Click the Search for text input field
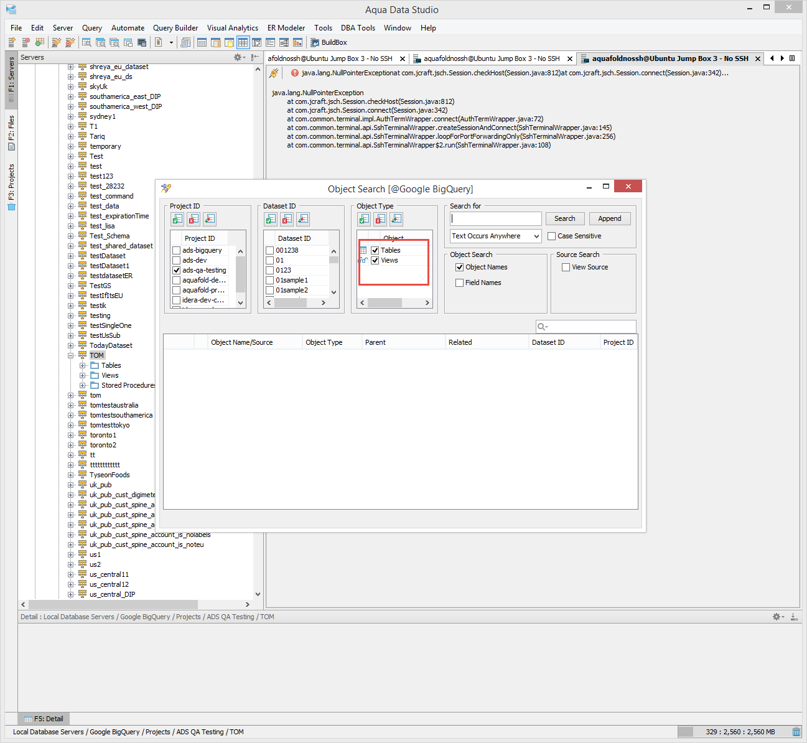Image resolution: width=807 pixels, height=743 pixels. coord(496,218)
